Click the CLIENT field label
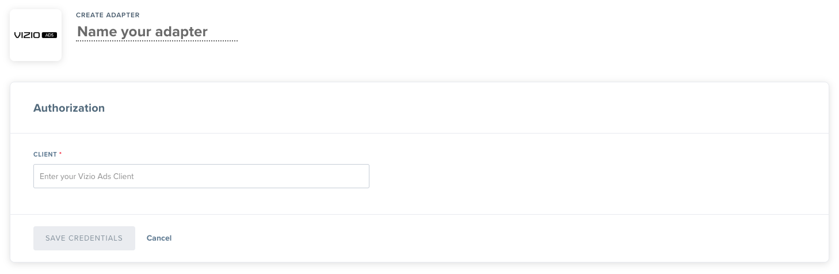This screenshot has width=839, height=274. coord(45,155)
